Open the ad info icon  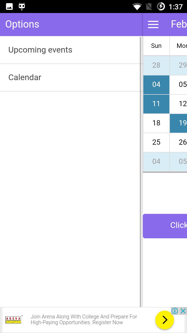(x=175, y=311)
